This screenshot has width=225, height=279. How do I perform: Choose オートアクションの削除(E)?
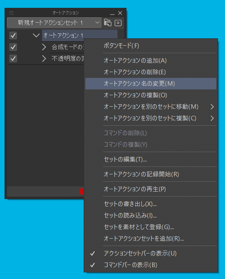151,72
